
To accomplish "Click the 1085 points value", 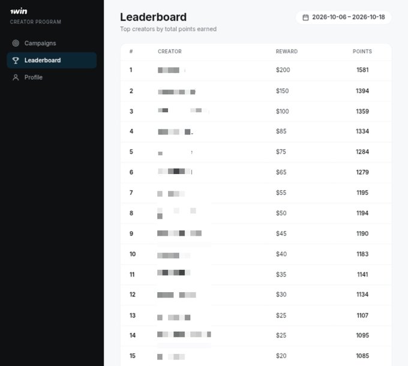I will pos(362,356).
